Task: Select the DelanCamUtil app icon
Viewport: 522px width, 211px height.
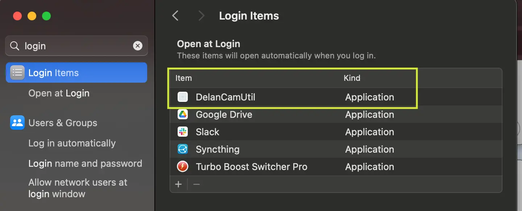Action: click(182, 97)
